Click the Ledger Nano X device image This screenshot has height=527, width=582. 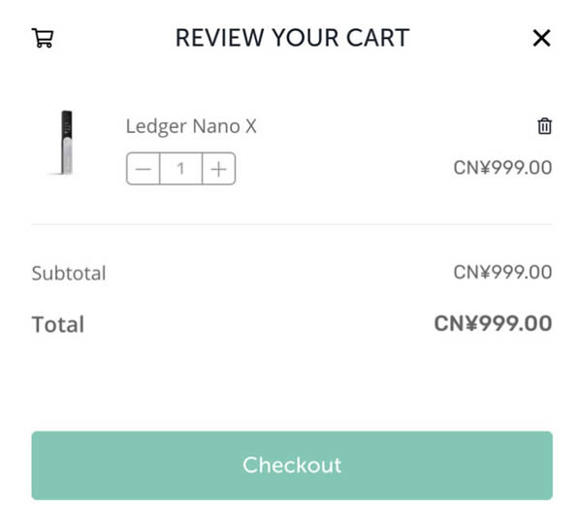[65, 144]
